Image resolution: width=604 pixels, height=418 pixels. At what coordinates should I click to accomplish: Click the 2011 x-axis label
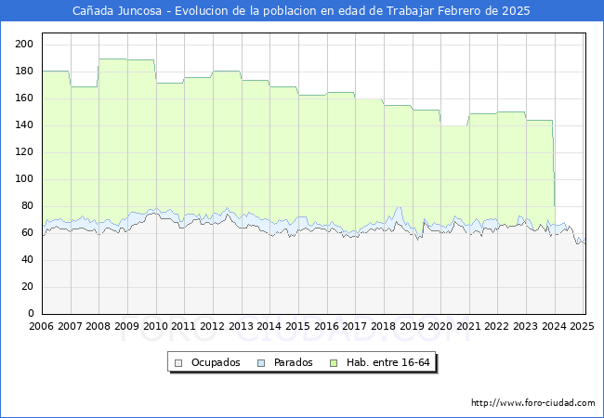click(x=183, y=326)
